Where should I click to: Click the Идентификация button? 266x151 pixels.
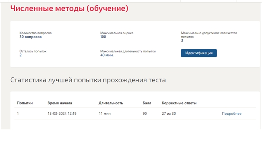(198, 53)
